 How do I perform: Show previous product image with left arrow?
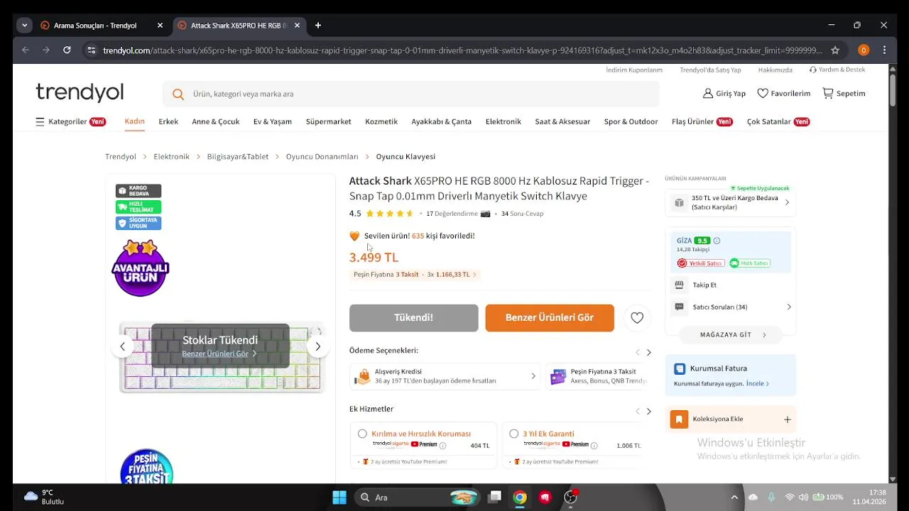pos(122,346)
